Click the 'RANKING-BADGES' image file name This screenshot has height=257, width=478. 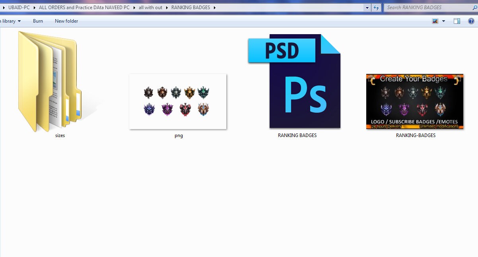pyautogui.click(x=416, y=135)
